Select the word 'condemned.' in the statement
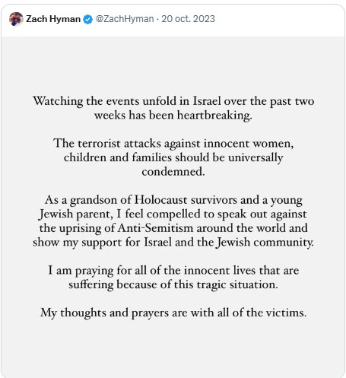Screen dimensions: 346x378 tap(173, 172)
